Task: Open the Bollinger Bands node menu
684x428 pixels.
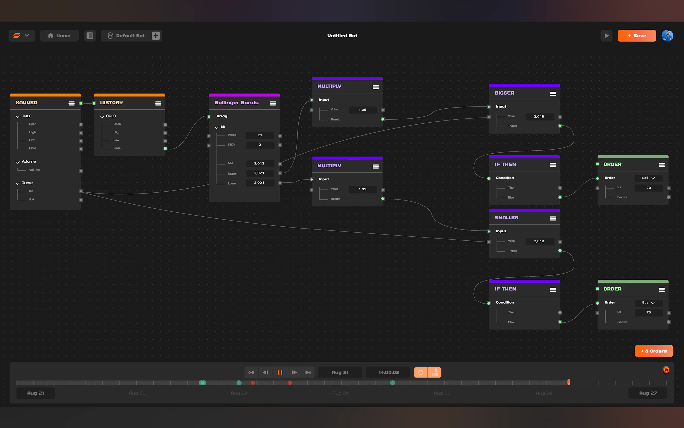Action: point(273,103)
